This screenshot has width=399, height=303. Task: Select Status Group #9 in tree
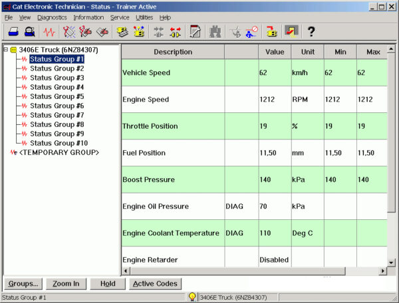tap(57, 134)
